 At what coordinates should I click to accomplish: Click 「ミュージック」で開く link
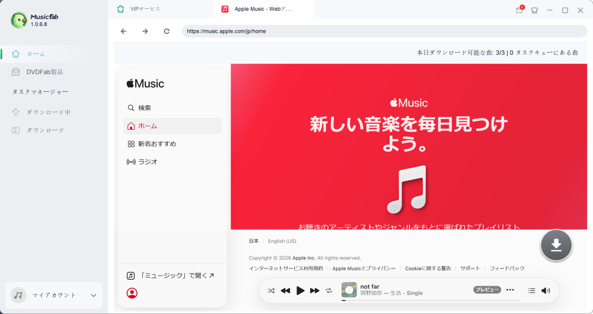click(x=170, y=275)
